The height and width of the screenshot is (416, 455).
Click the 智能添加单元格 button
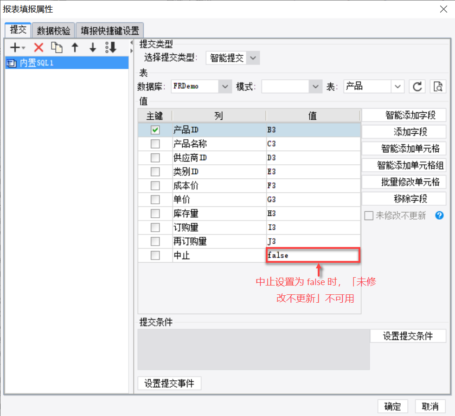(404, 149)
